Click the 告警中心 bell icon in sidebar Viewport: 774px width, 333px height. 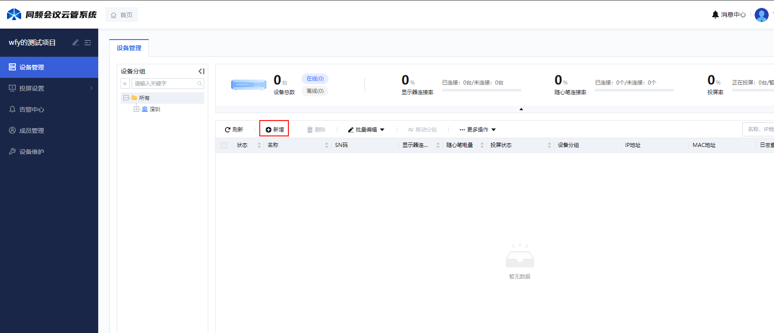coord(12,110)
